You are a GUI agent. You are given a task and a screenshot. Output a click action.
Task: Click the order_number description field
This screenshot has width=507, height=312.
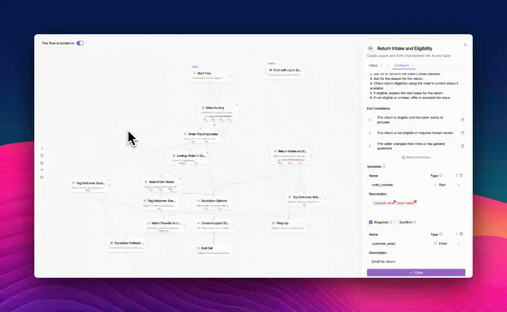coord(416,207)
